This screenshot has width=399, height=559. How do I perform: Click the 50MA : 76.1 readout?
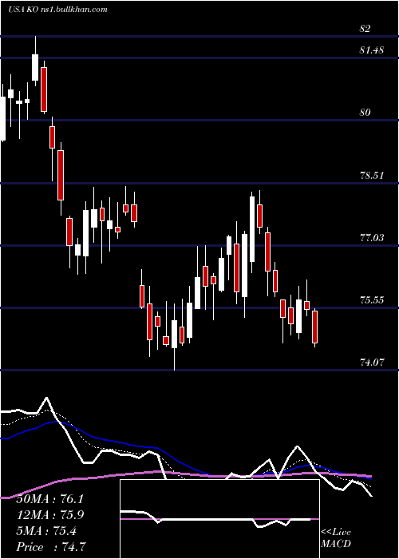(49, 499)
